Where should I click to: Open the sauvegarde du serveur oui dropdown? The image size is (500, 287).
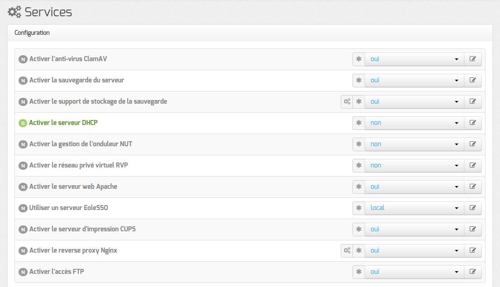414,81
